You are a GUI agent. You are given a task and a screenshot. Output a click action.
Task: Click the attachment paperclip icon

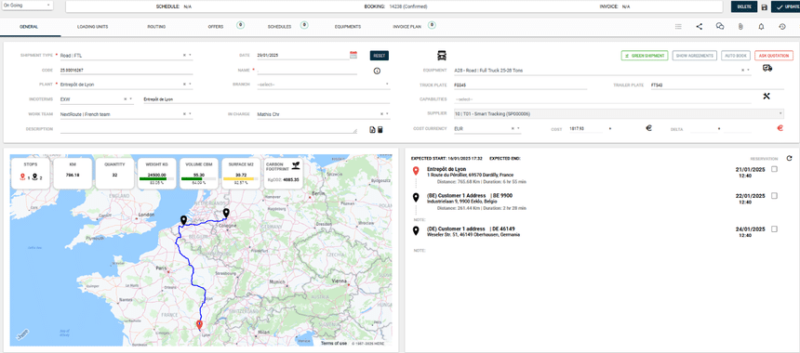click(x=740, y=27)
